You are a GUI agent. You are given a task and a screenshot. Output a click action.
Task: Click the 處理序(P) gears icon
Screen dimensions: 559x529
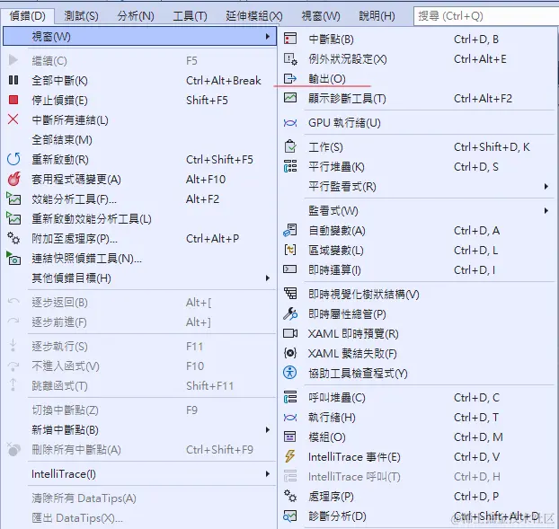290,496
